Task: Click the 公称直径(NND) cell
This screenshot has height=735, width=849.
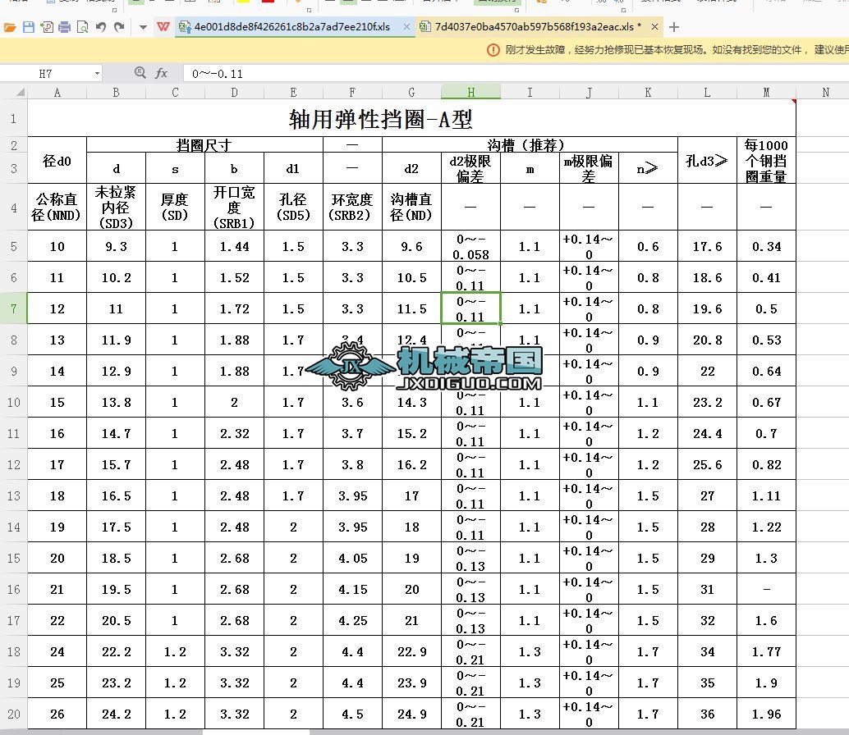Action: pos(57,208)
